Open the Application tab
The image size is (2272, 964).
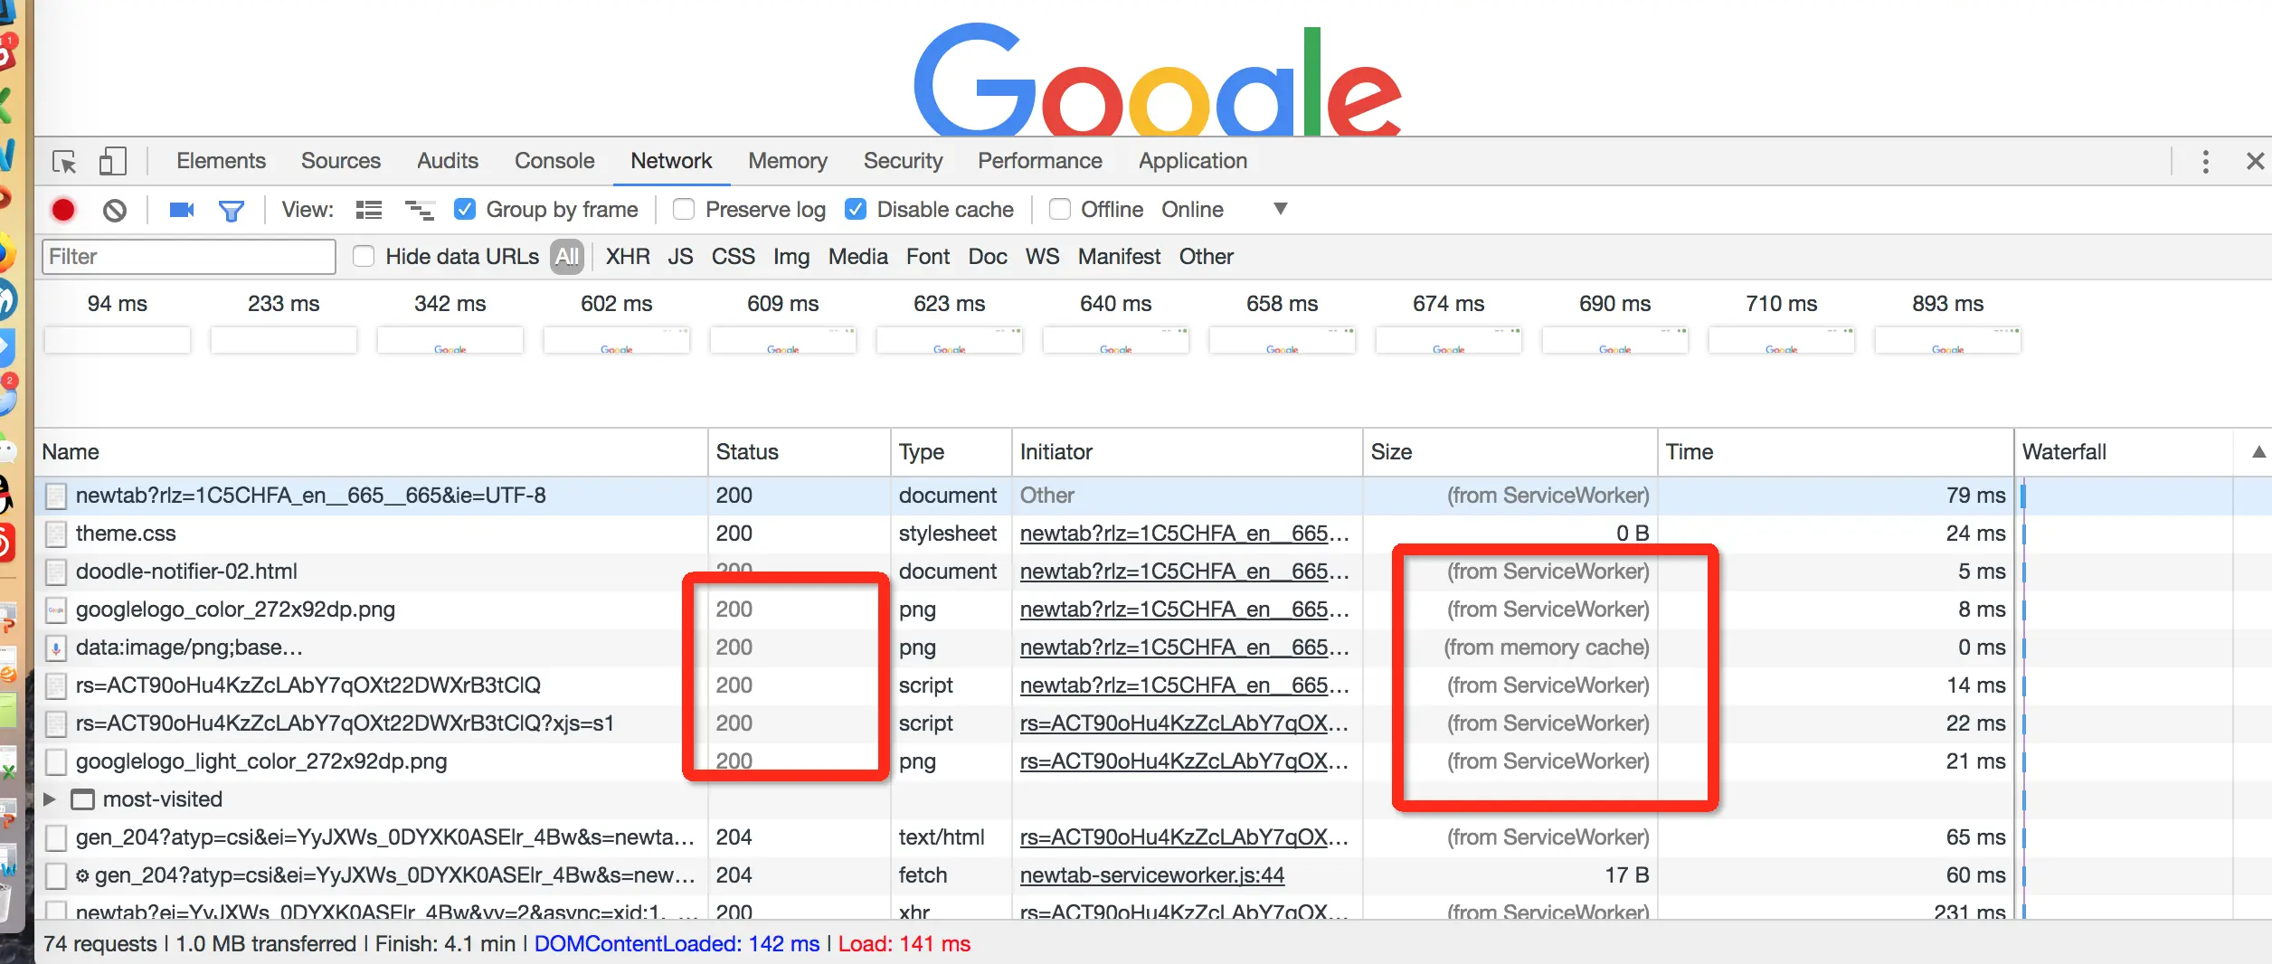coord(1193,161)
